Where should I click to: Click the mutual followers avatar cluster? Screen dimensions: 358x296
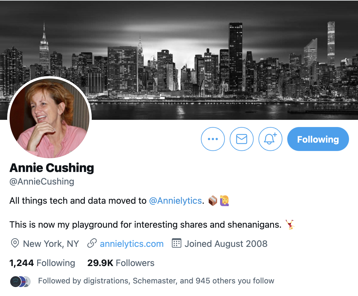(20, 281)
